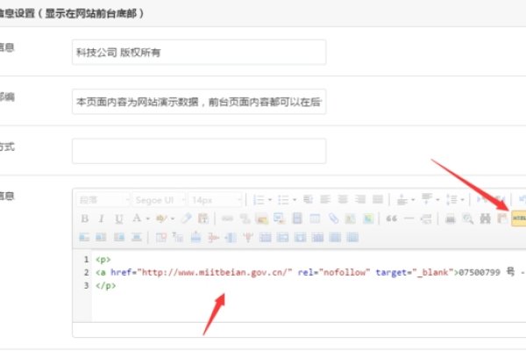
Task: Set image float to none icon
Action: [84, 238]
